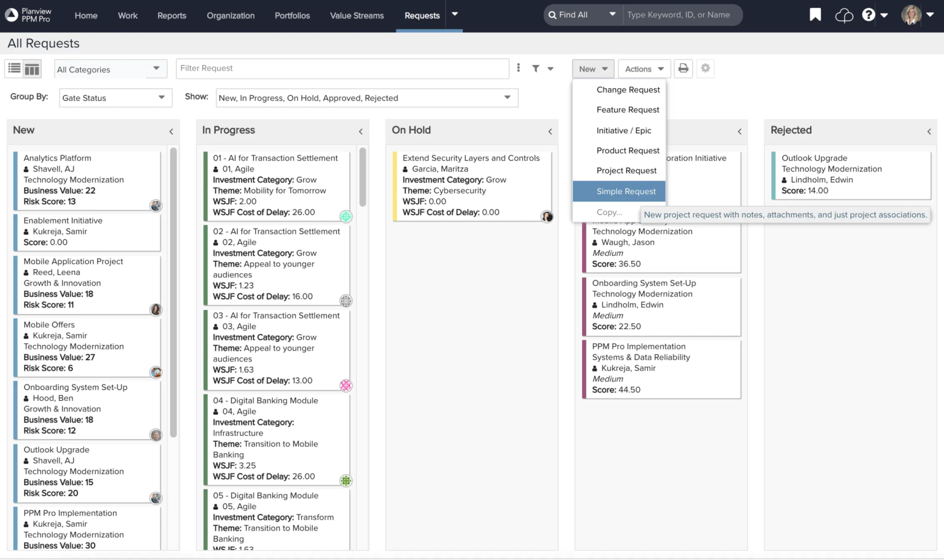Open the three-dot options menu

tap(519, 68)
